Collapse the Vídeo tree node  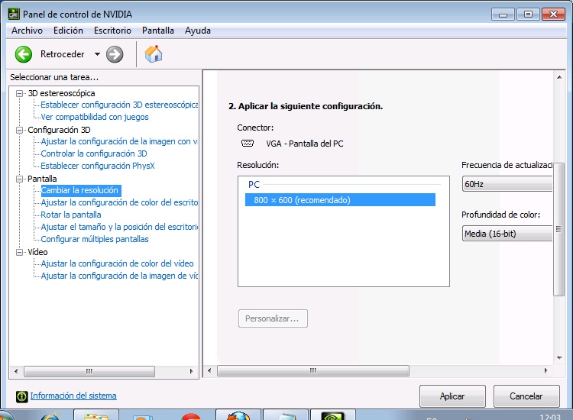20,252
